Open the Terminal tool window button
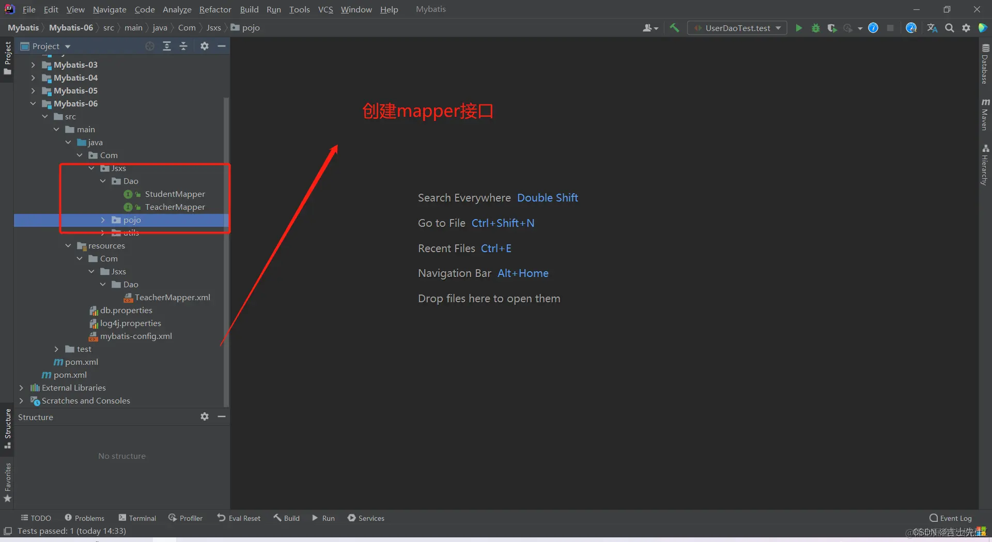The height and width of the screenshot is (542, 992). [137, 518]
